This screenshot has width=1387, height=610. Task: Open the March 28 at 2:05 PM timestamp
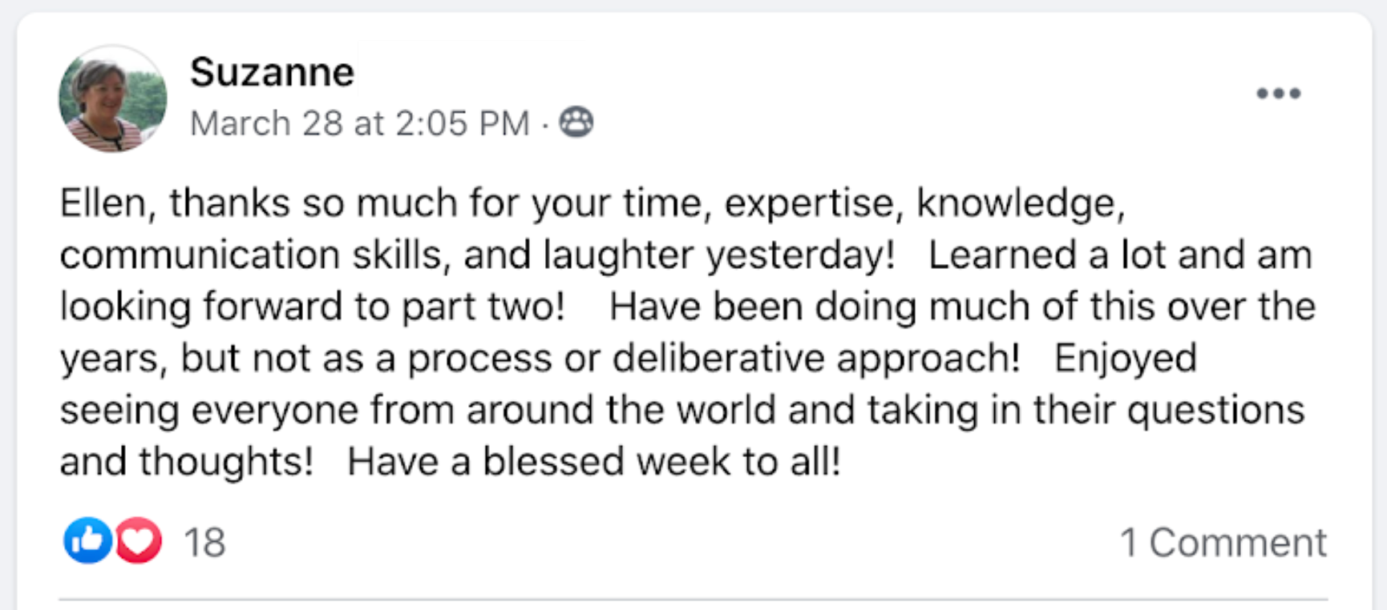[360, 124]
